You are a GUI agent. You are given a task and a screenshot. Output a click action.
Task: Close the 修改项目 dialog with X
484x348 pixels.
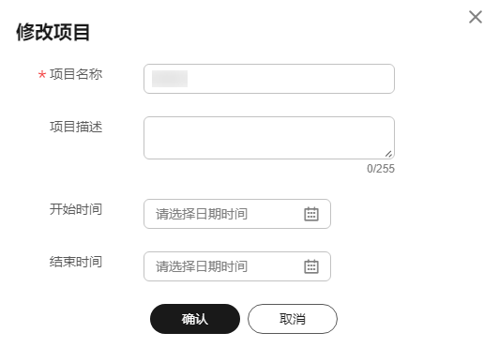[x=476, y=17]
